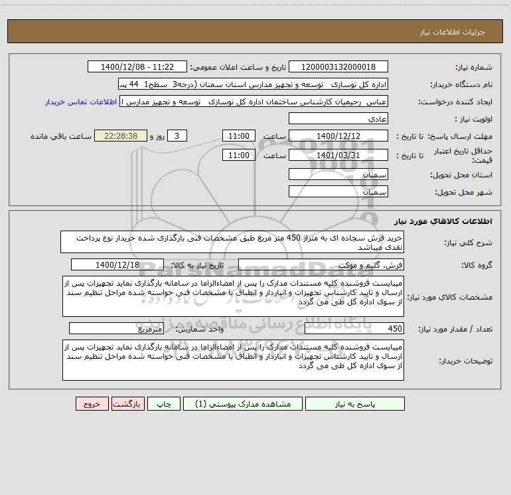This screenshot has height=495, width=511.
Task: Click the حداقل تاریخ اعتبار قیمت label
Action: point(463,155)
